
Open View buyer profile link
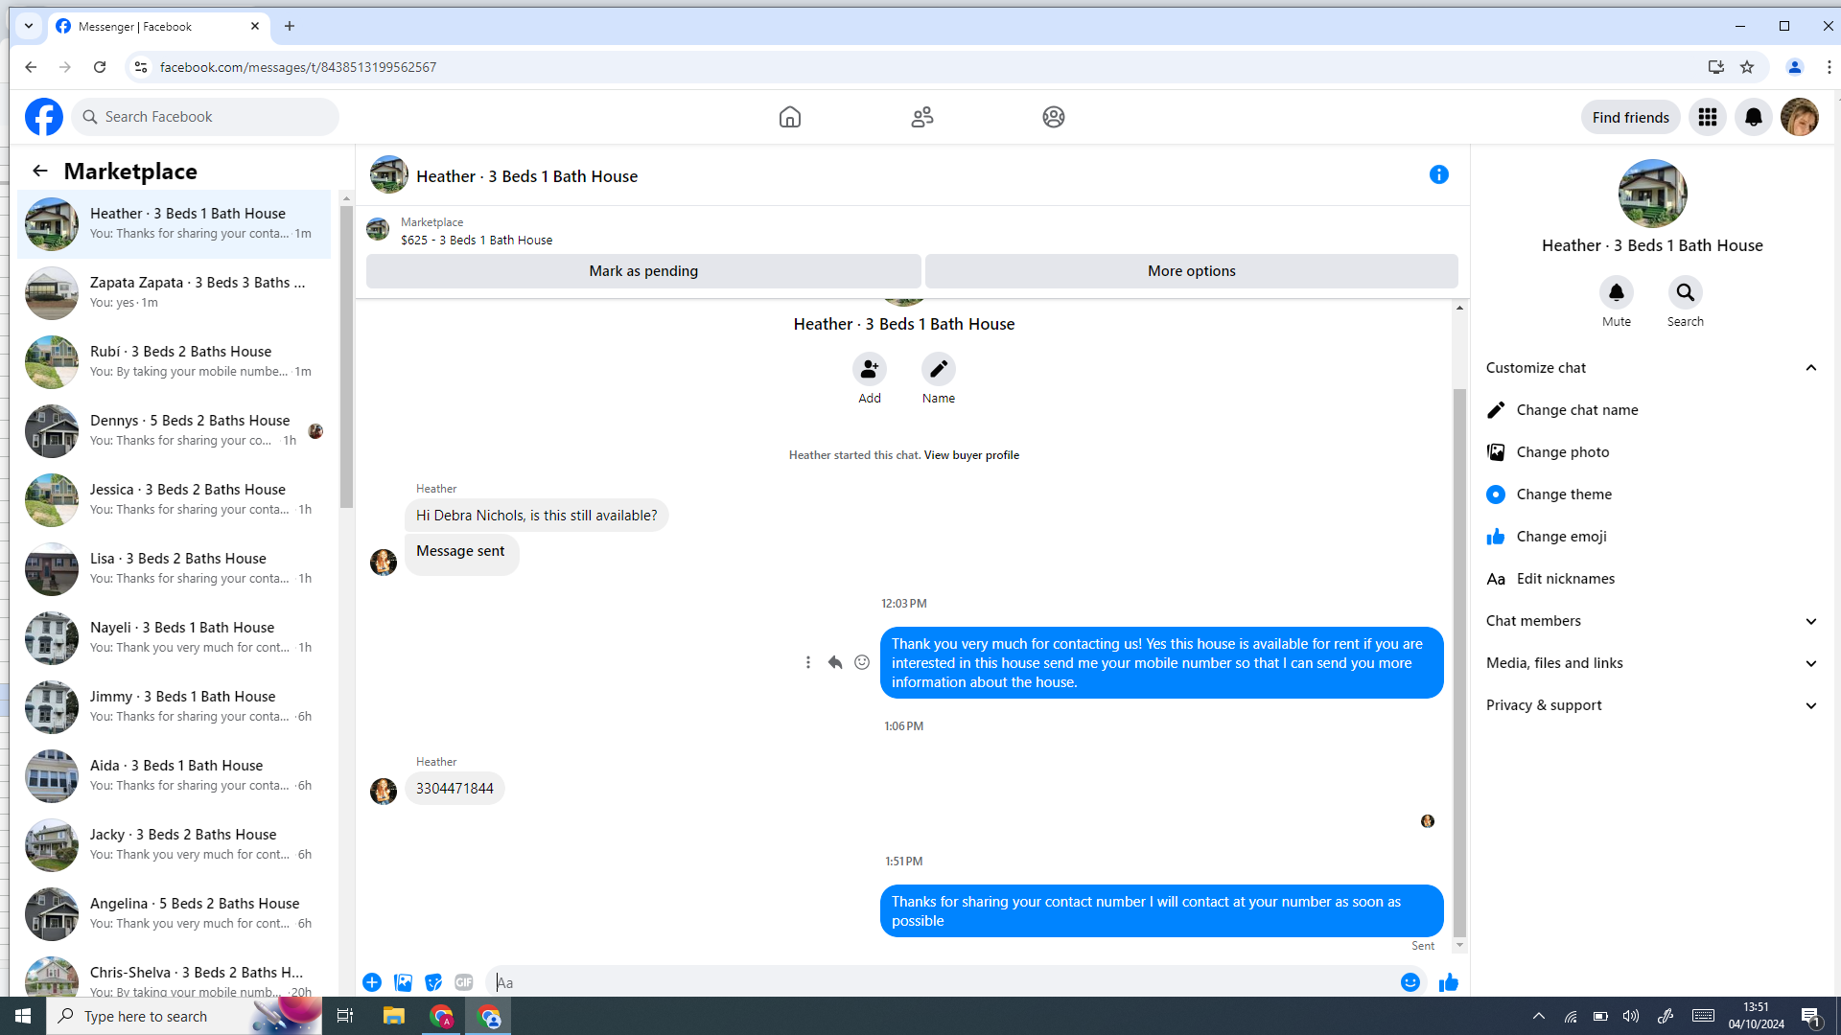point(971,455)
